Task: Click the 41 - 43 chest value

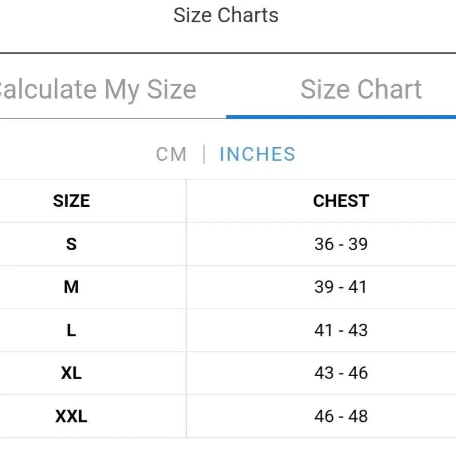Action: [x=341, y=330]
